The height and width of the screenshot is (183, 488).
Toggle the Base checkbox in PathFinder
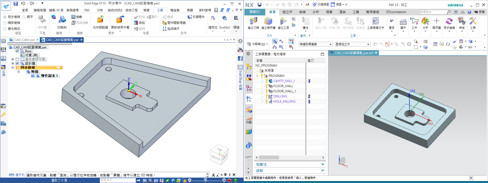pyautogui.click(x=17, y=51)
